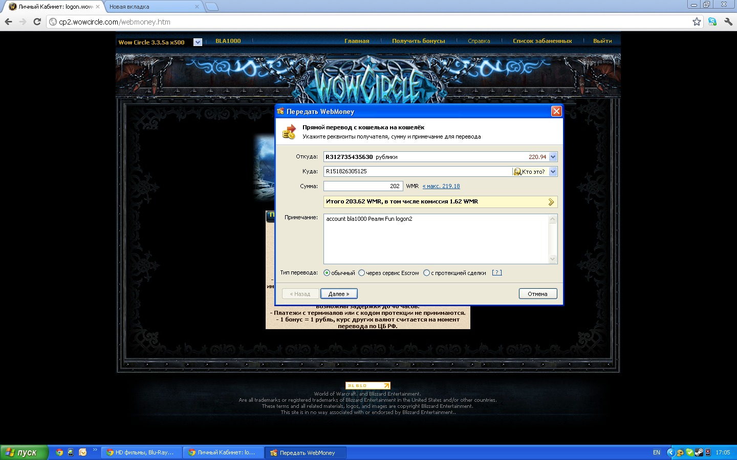Viewport: 737px width, 460px height.
Task: Switch to the Личный Кабинет browser tab
Action: 53,7
